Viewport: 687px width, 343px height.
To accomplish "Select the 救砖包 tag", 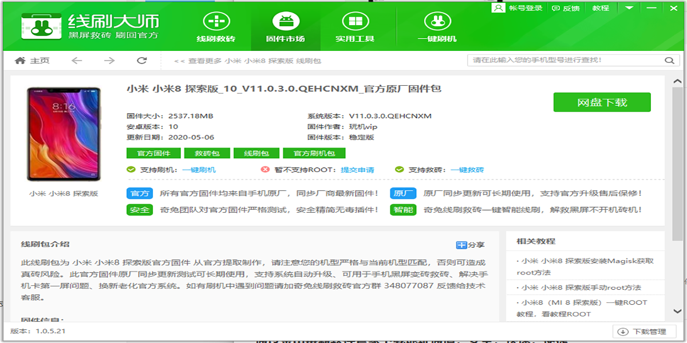I will point(207,153).
